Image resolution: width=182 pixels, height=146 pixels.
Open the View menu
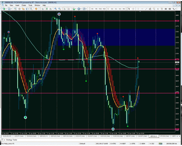11,5
